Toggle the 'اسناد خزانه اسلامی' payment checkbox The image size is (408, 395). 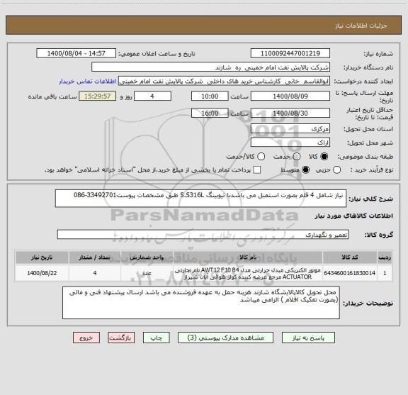coord(257,170)
